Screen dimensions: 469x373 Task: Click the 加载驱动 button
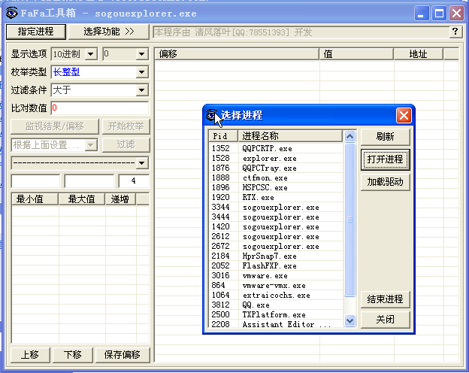pyautogui.click(x=386, y=182)
